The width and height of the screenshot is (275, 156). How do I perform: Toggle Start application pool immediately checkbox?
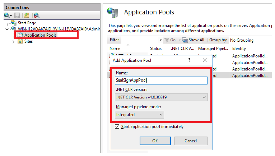pyautogui.click(x=117, y=127)
